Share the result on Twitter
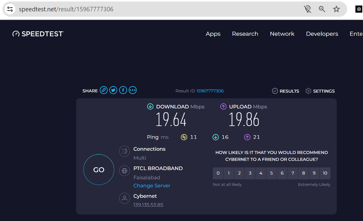 [x=113, y=90]
